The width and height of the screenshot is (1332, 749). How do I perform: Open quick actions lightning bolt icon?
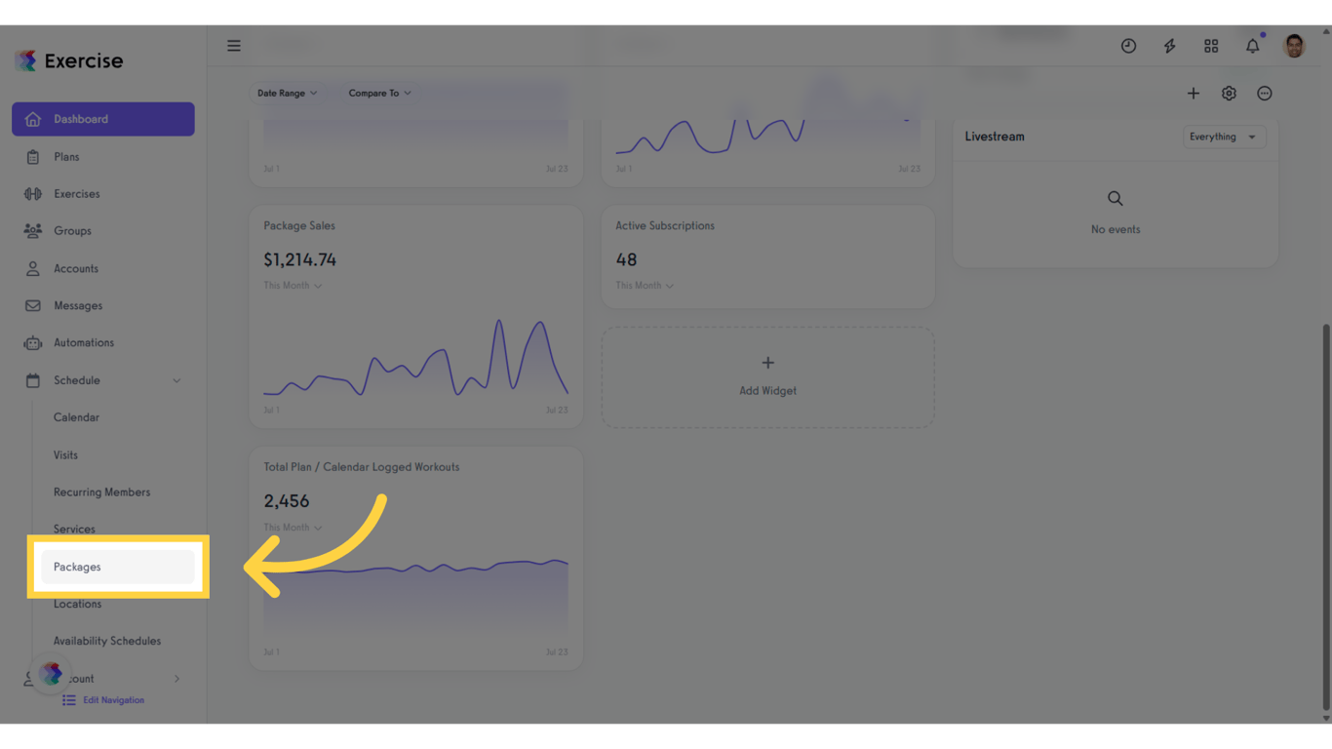click(1169, 45)
